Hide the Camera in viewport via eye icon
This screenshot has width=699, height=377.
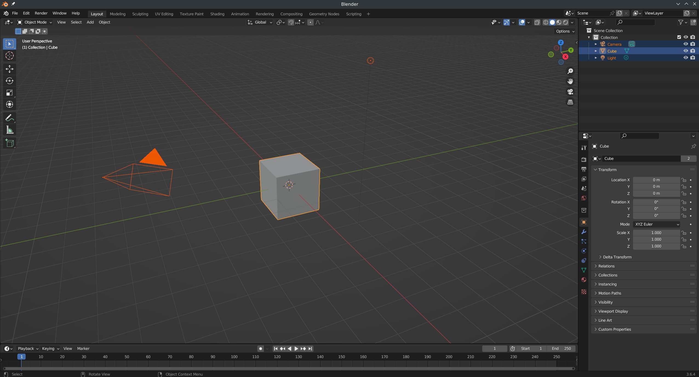686,44
